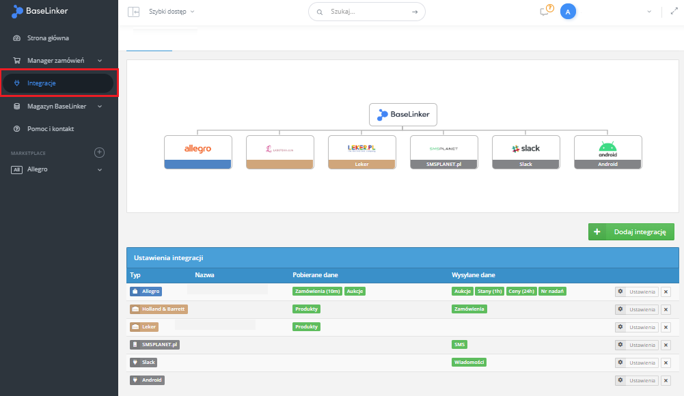The image size is (684, 396).
Task: Click Produkty tag in Holland & Barrett row
Action: 306,309
